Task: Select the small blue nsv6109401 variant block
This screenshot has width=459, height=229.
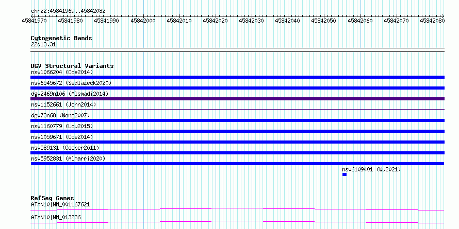Action: tap(345, 174)
